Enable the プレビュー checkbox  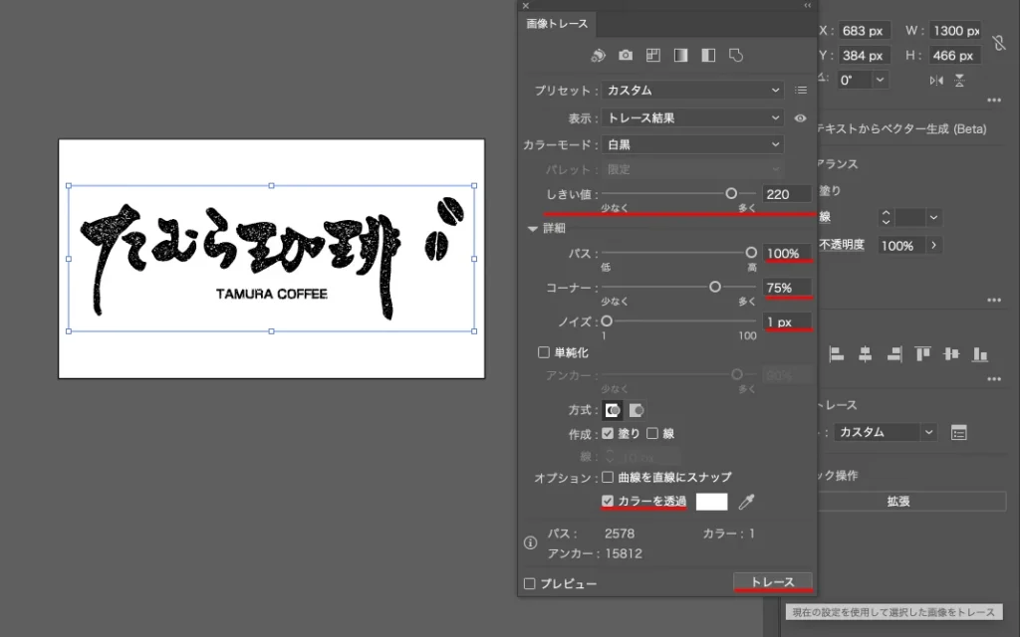[x=530, y=583]
